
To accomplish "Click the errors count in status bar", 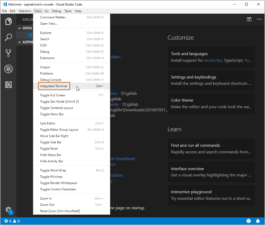I will (8, 221).
